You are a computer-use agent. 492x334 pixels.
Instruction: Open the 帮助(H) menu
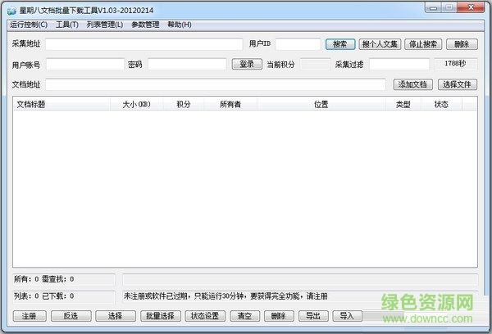(180, 25)
